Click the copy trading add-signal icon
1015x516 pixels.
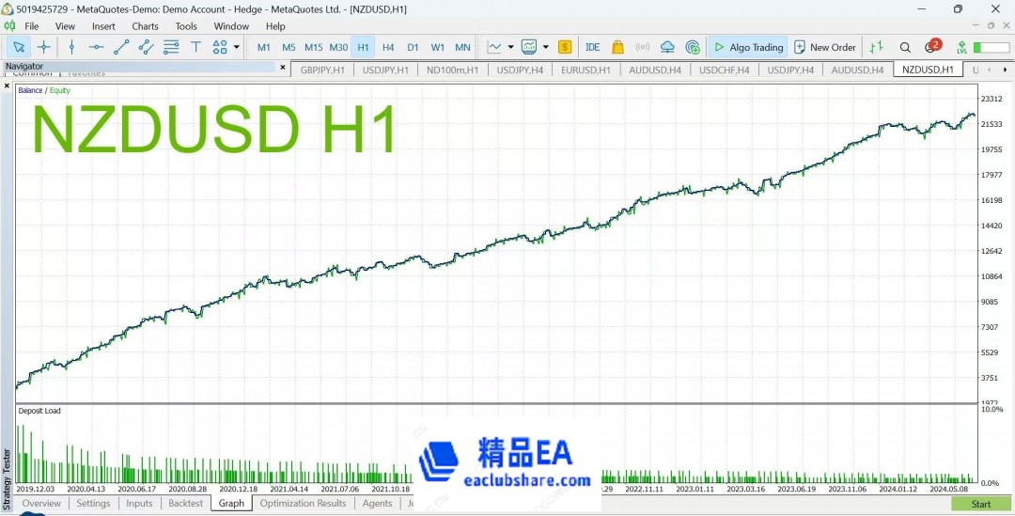coord(693,47)
